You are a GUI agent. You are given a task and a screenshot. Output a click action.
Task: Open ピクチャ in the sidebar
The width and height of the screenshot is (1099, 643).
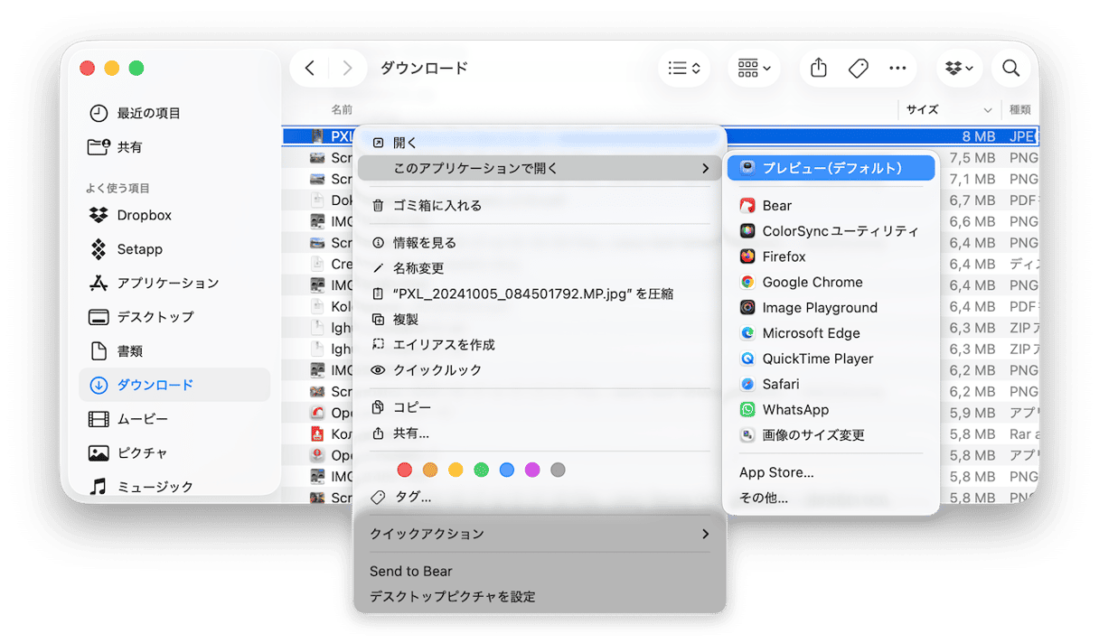click(174, 452)
